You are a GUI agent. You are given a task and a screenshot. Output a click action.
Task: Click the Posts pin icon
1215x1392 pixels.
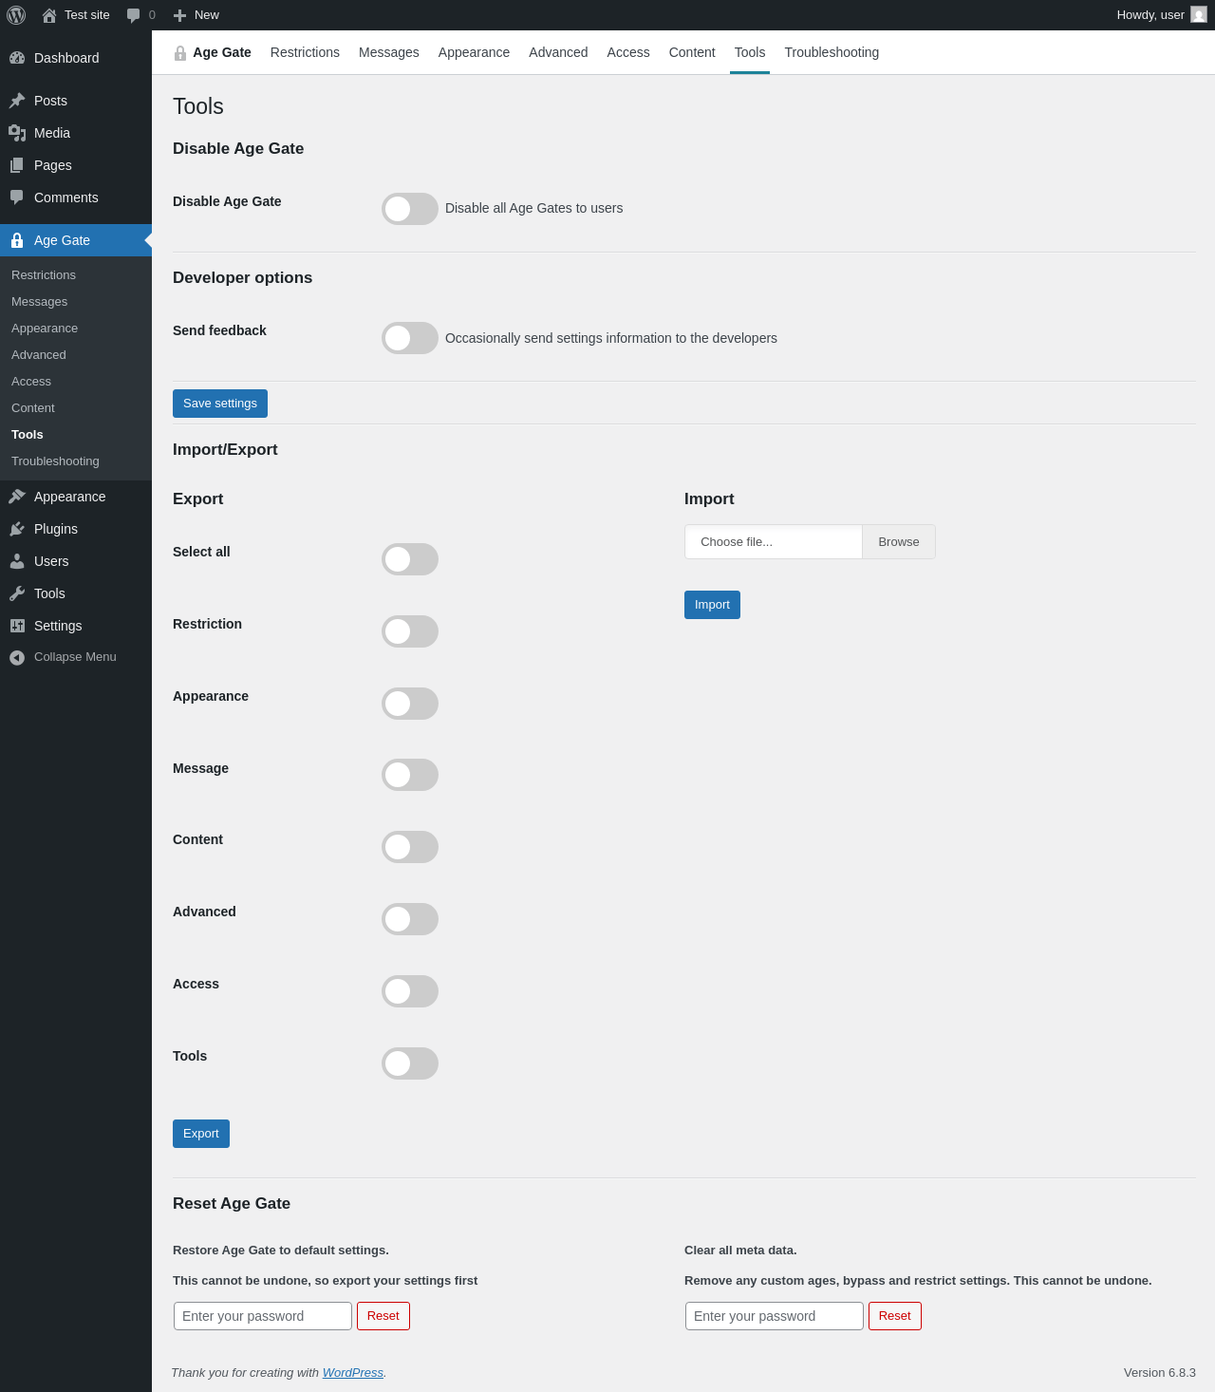tap(17, 101)
